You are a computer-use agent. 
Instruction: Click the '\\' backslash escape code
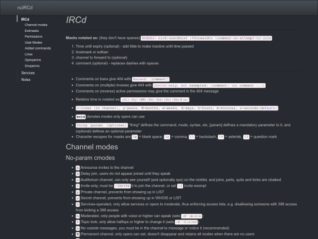pos(192,137)
